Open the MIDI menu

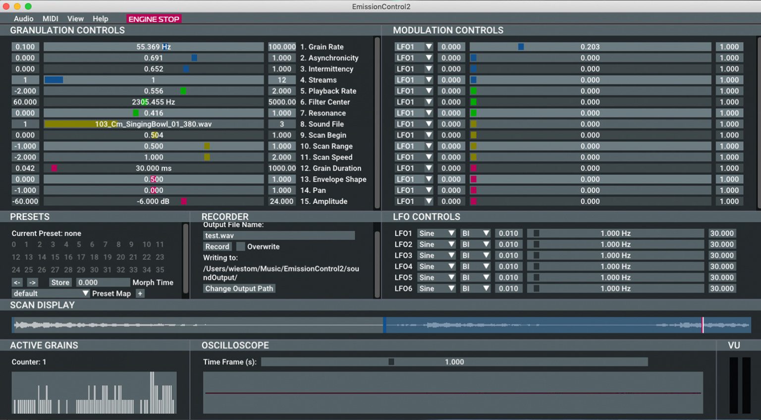(50, 18)
